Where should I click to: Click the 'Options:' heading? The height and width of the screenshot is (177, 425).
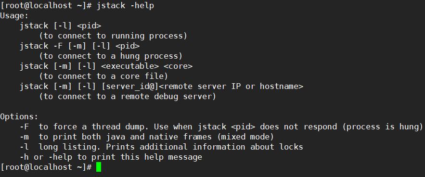click(19, 117)
